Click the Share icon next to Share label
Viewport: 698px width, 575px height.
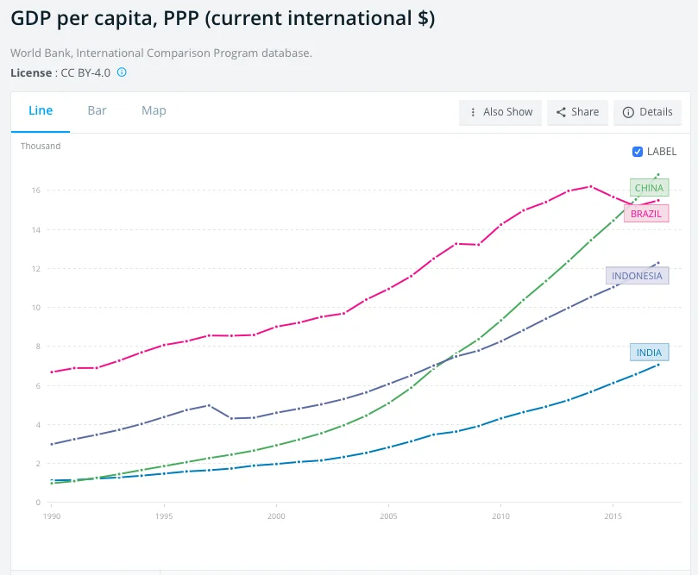(562, 112)
